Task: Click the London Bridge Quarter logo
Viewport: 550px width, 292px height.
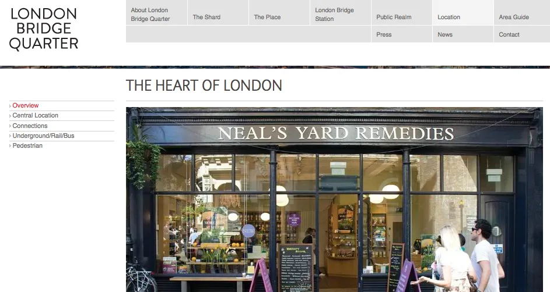Action: point(44,29)
